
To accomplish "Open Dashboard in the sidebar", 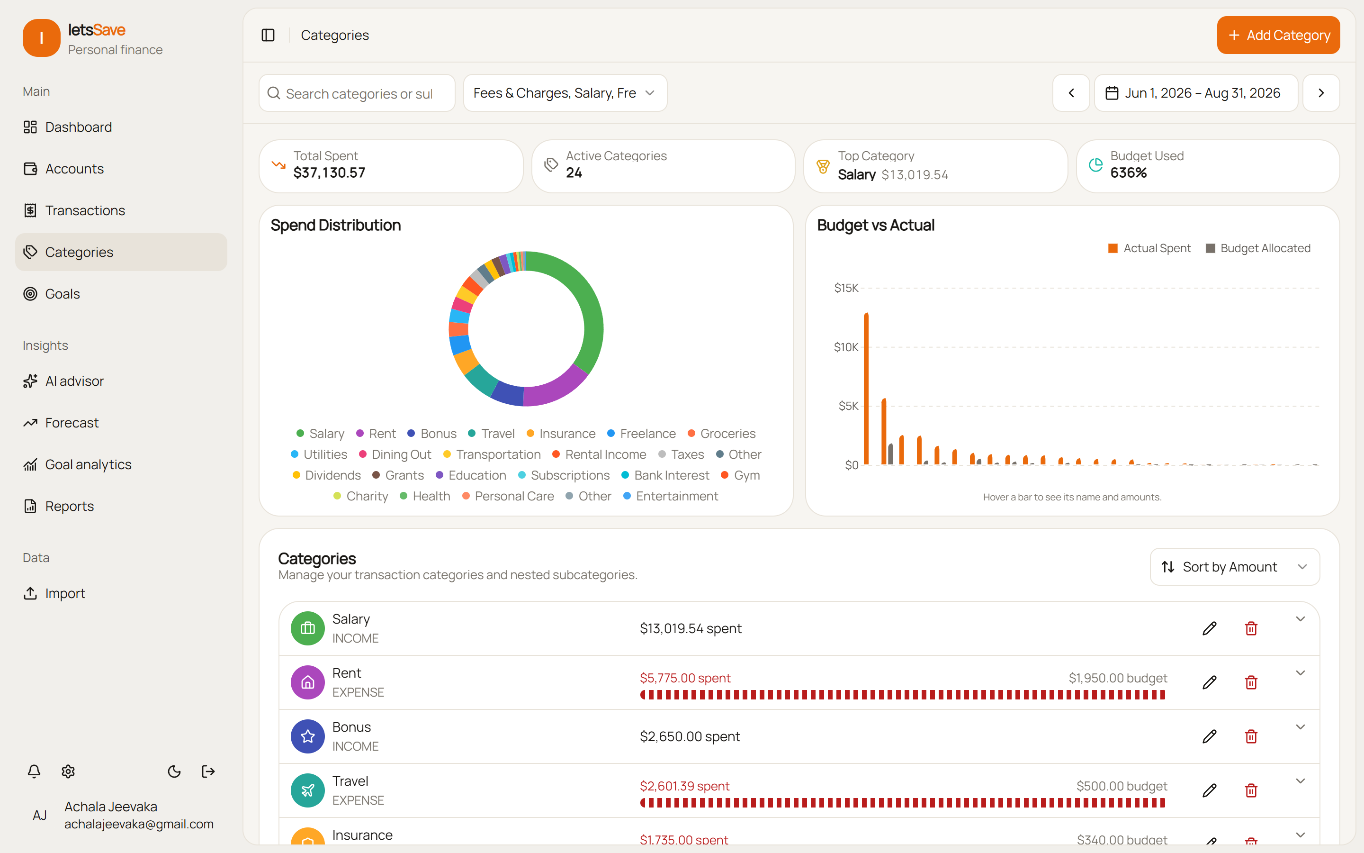I will (121, 127).
